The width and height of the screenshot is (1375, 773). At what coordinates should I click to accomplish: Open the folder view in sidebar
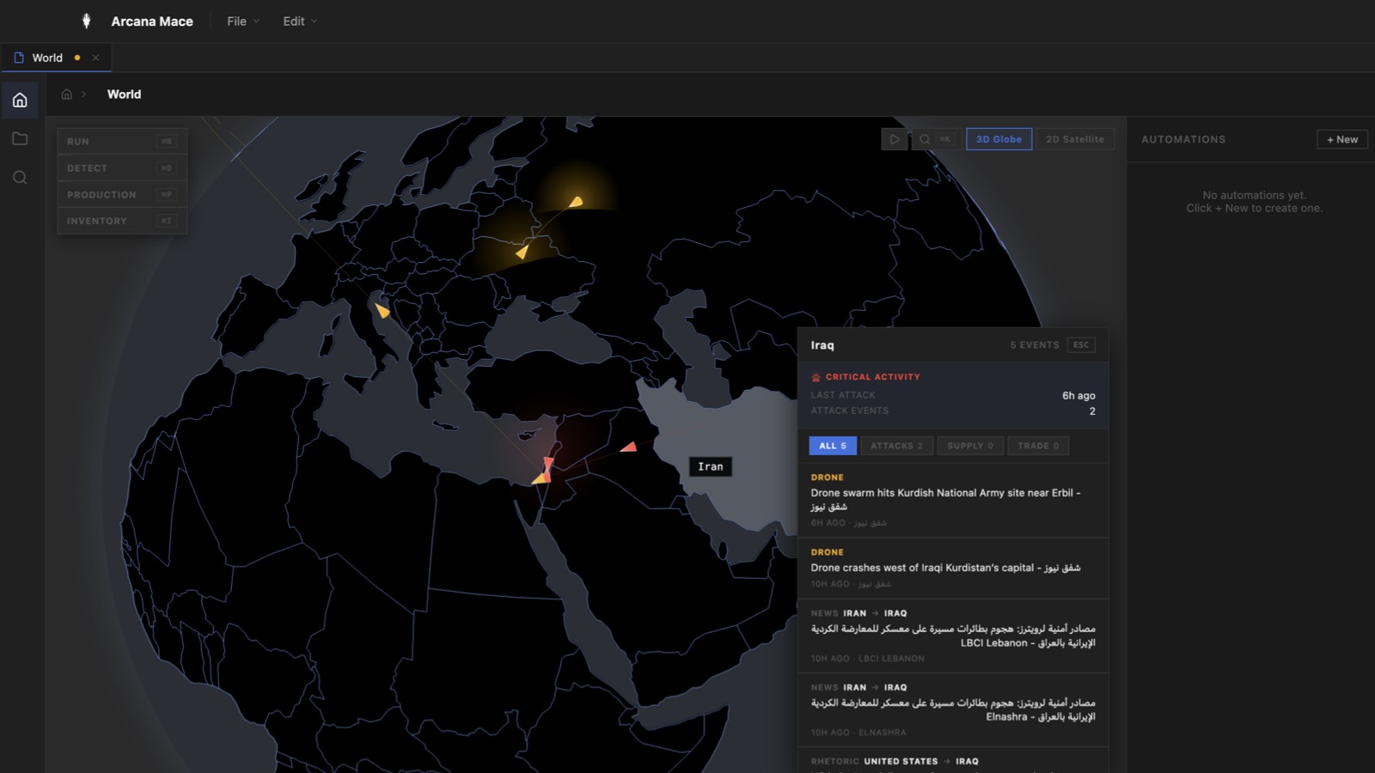pyautogui.click(x=20, y=138)
